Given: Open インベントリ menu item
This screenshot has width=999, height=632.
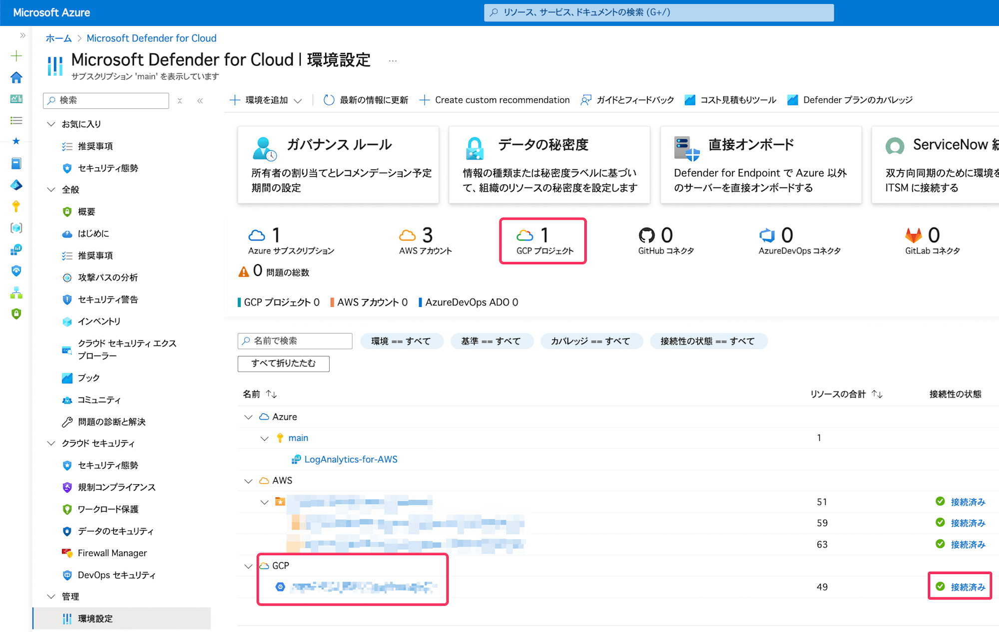Looking at the screenshot, I should [99, 321].
